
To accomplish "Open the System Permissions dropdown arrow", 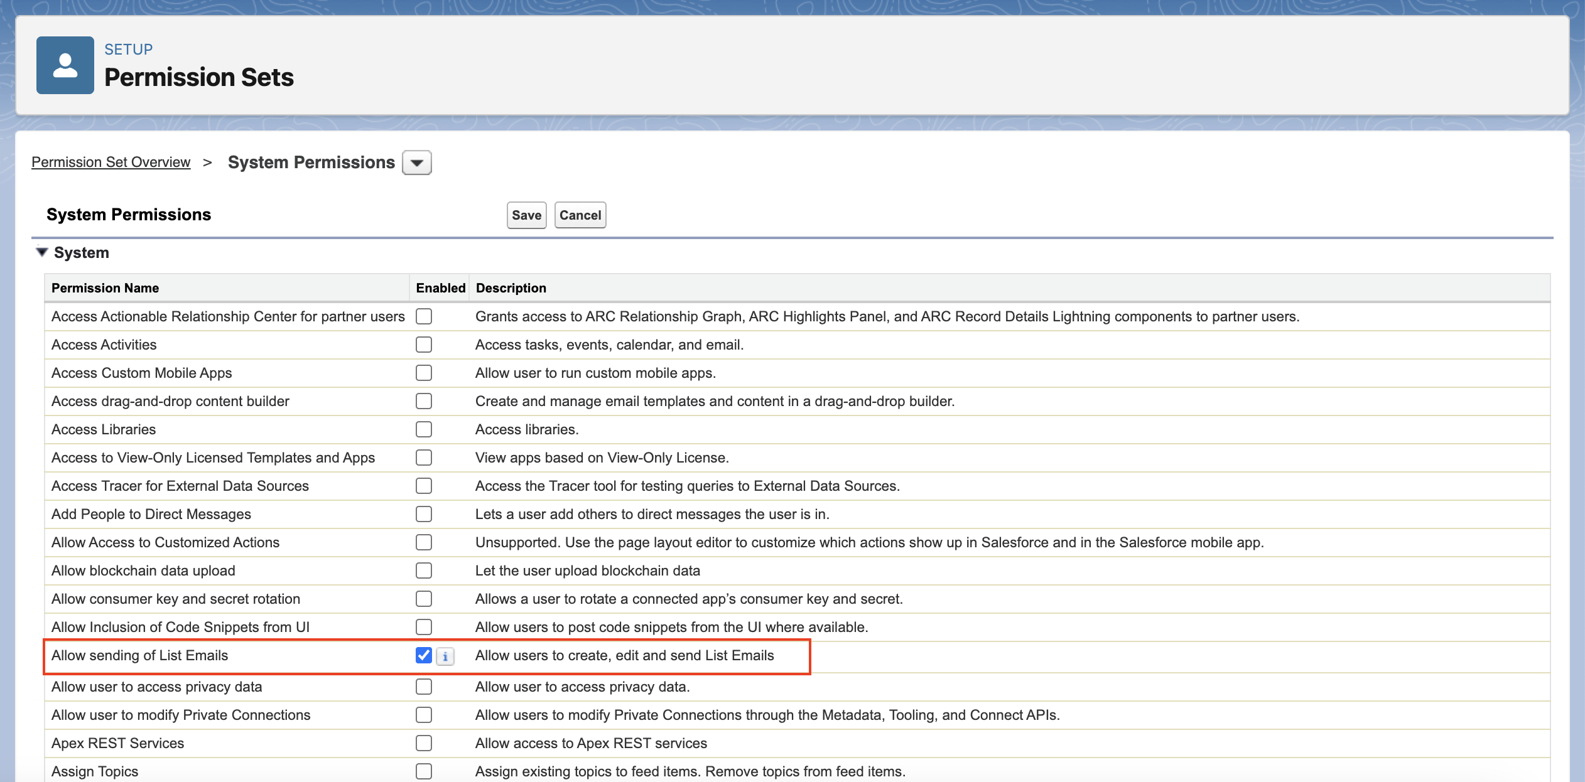I will click(417, 163).
